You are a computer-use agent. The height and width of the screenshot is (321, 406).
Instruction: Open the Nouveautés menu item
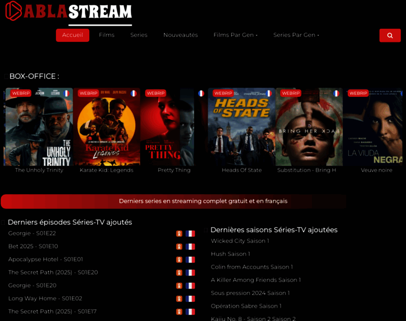pyautogui.click(x=181, y=35)
